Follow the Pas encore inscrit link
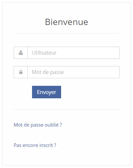This screenshot has width=133, height=168. (35, 145)
